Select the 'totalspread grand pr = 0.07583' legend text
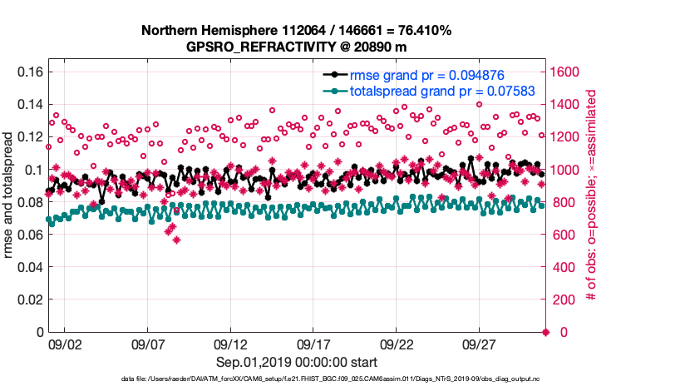The height and width of the screenshot is (391, 690). click(441, 91)
